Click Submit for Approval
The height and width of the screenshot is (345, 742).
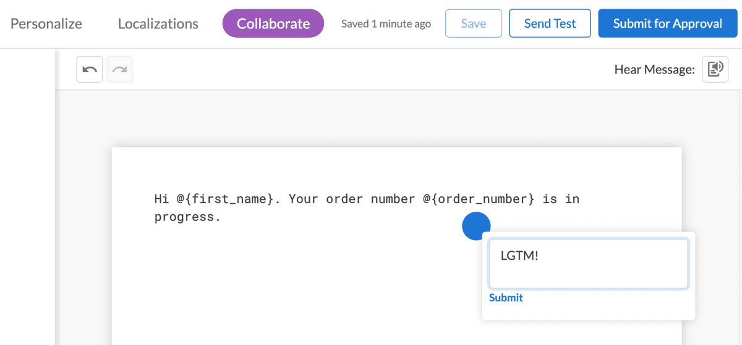tap(668, 23)
